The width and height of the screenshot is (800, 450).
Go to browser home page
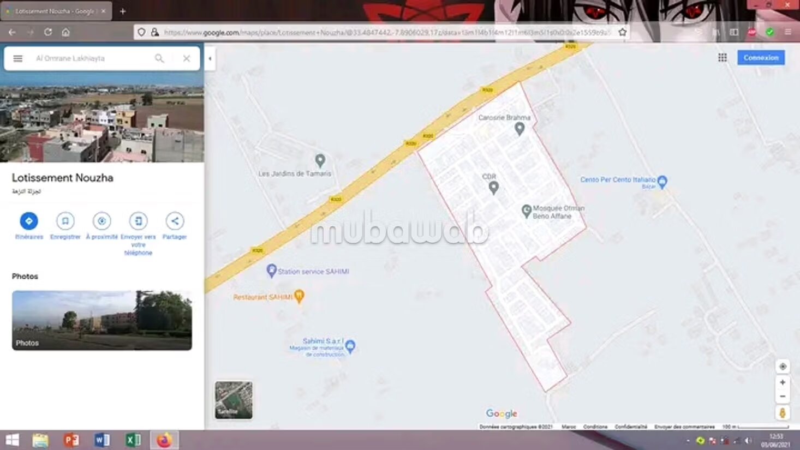pos(65,32)
